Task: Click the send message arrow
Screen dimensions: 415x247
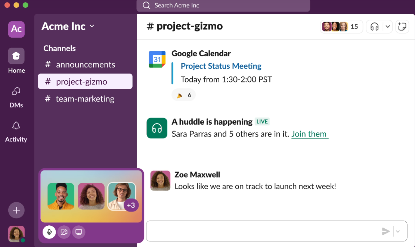Action: [x=386, y=231]
